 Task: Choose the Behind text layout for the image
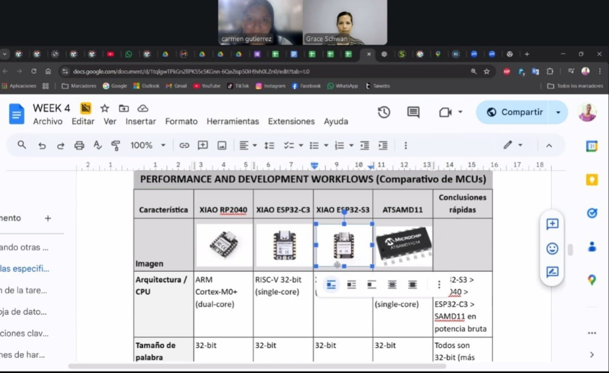[392, 284]
